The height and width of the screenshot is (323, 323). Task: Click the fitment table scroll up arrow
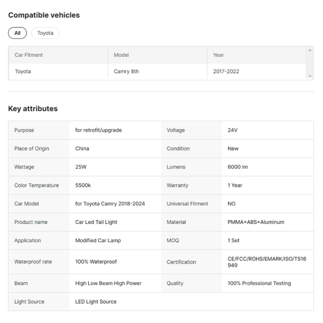310,50
